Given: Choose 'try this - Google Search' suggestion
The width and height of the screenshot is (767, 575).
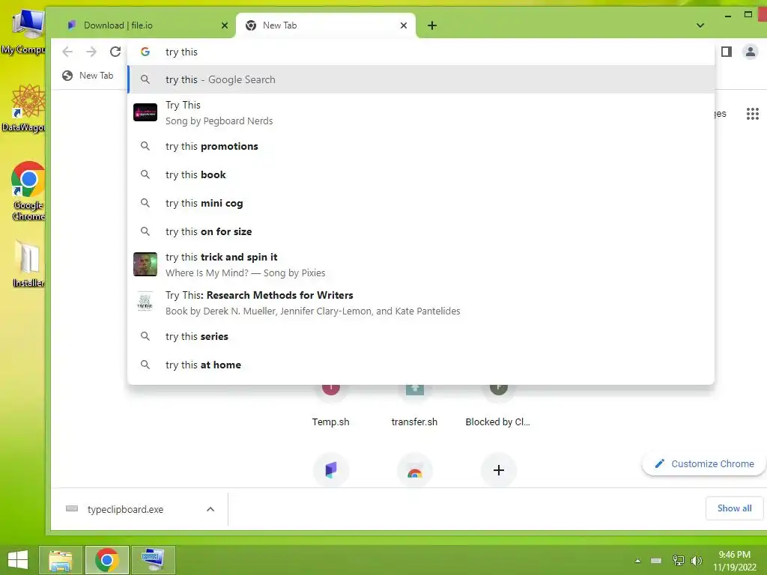Looking at the screenshot, I should pos(421,79).
